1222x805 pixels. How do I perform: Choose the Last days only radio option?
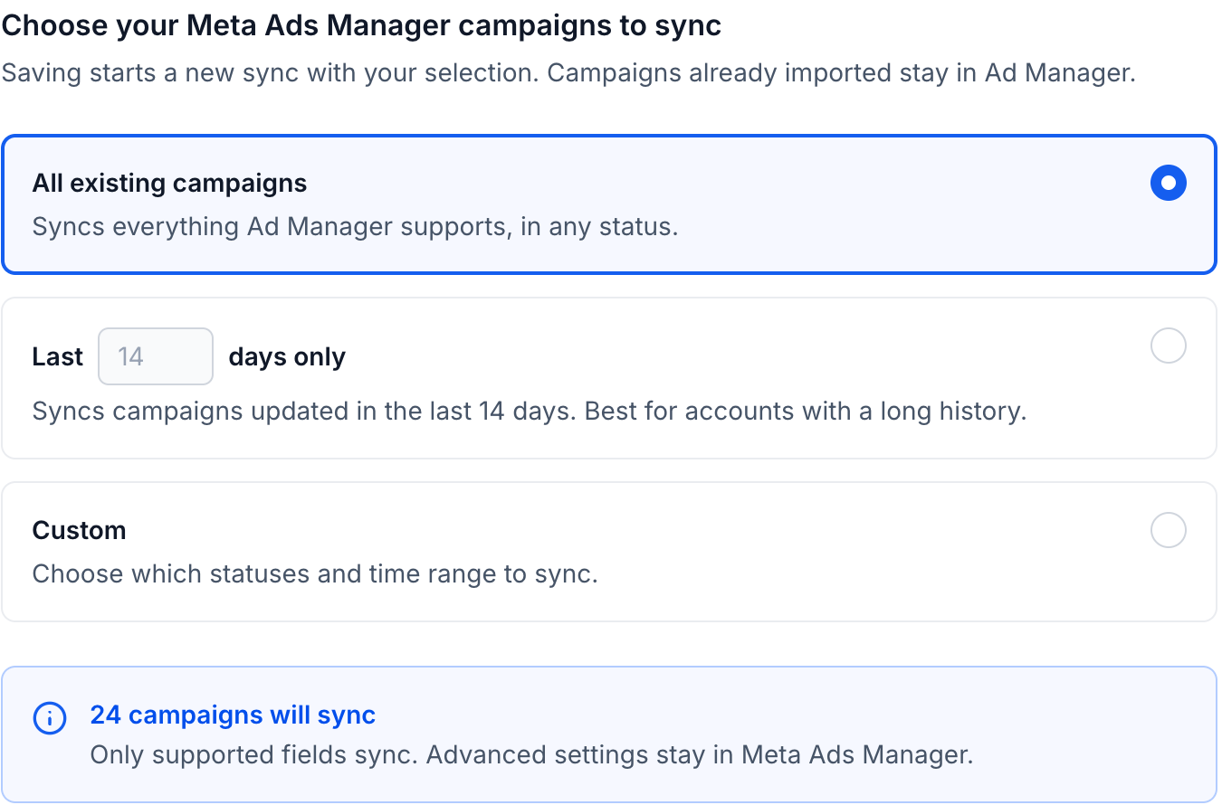click(1168, 346)
